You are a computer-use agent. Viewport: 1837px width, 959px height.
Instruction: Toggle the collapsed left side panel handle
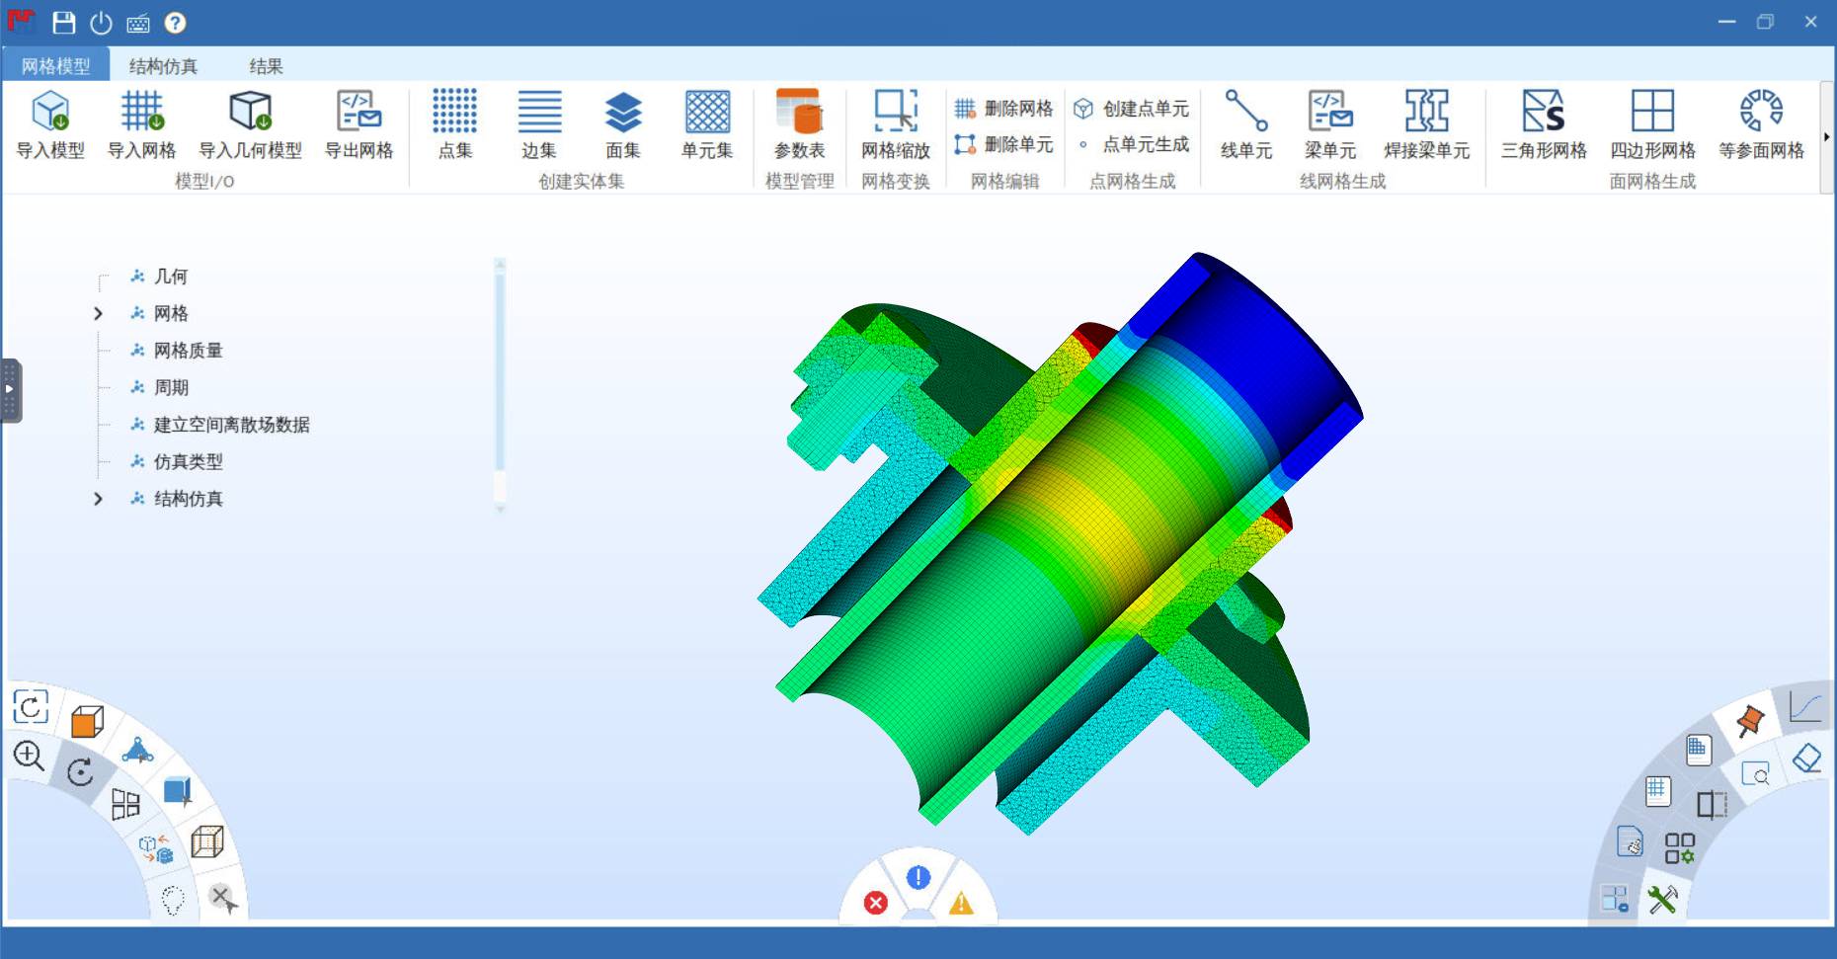[x=10, y=389]
